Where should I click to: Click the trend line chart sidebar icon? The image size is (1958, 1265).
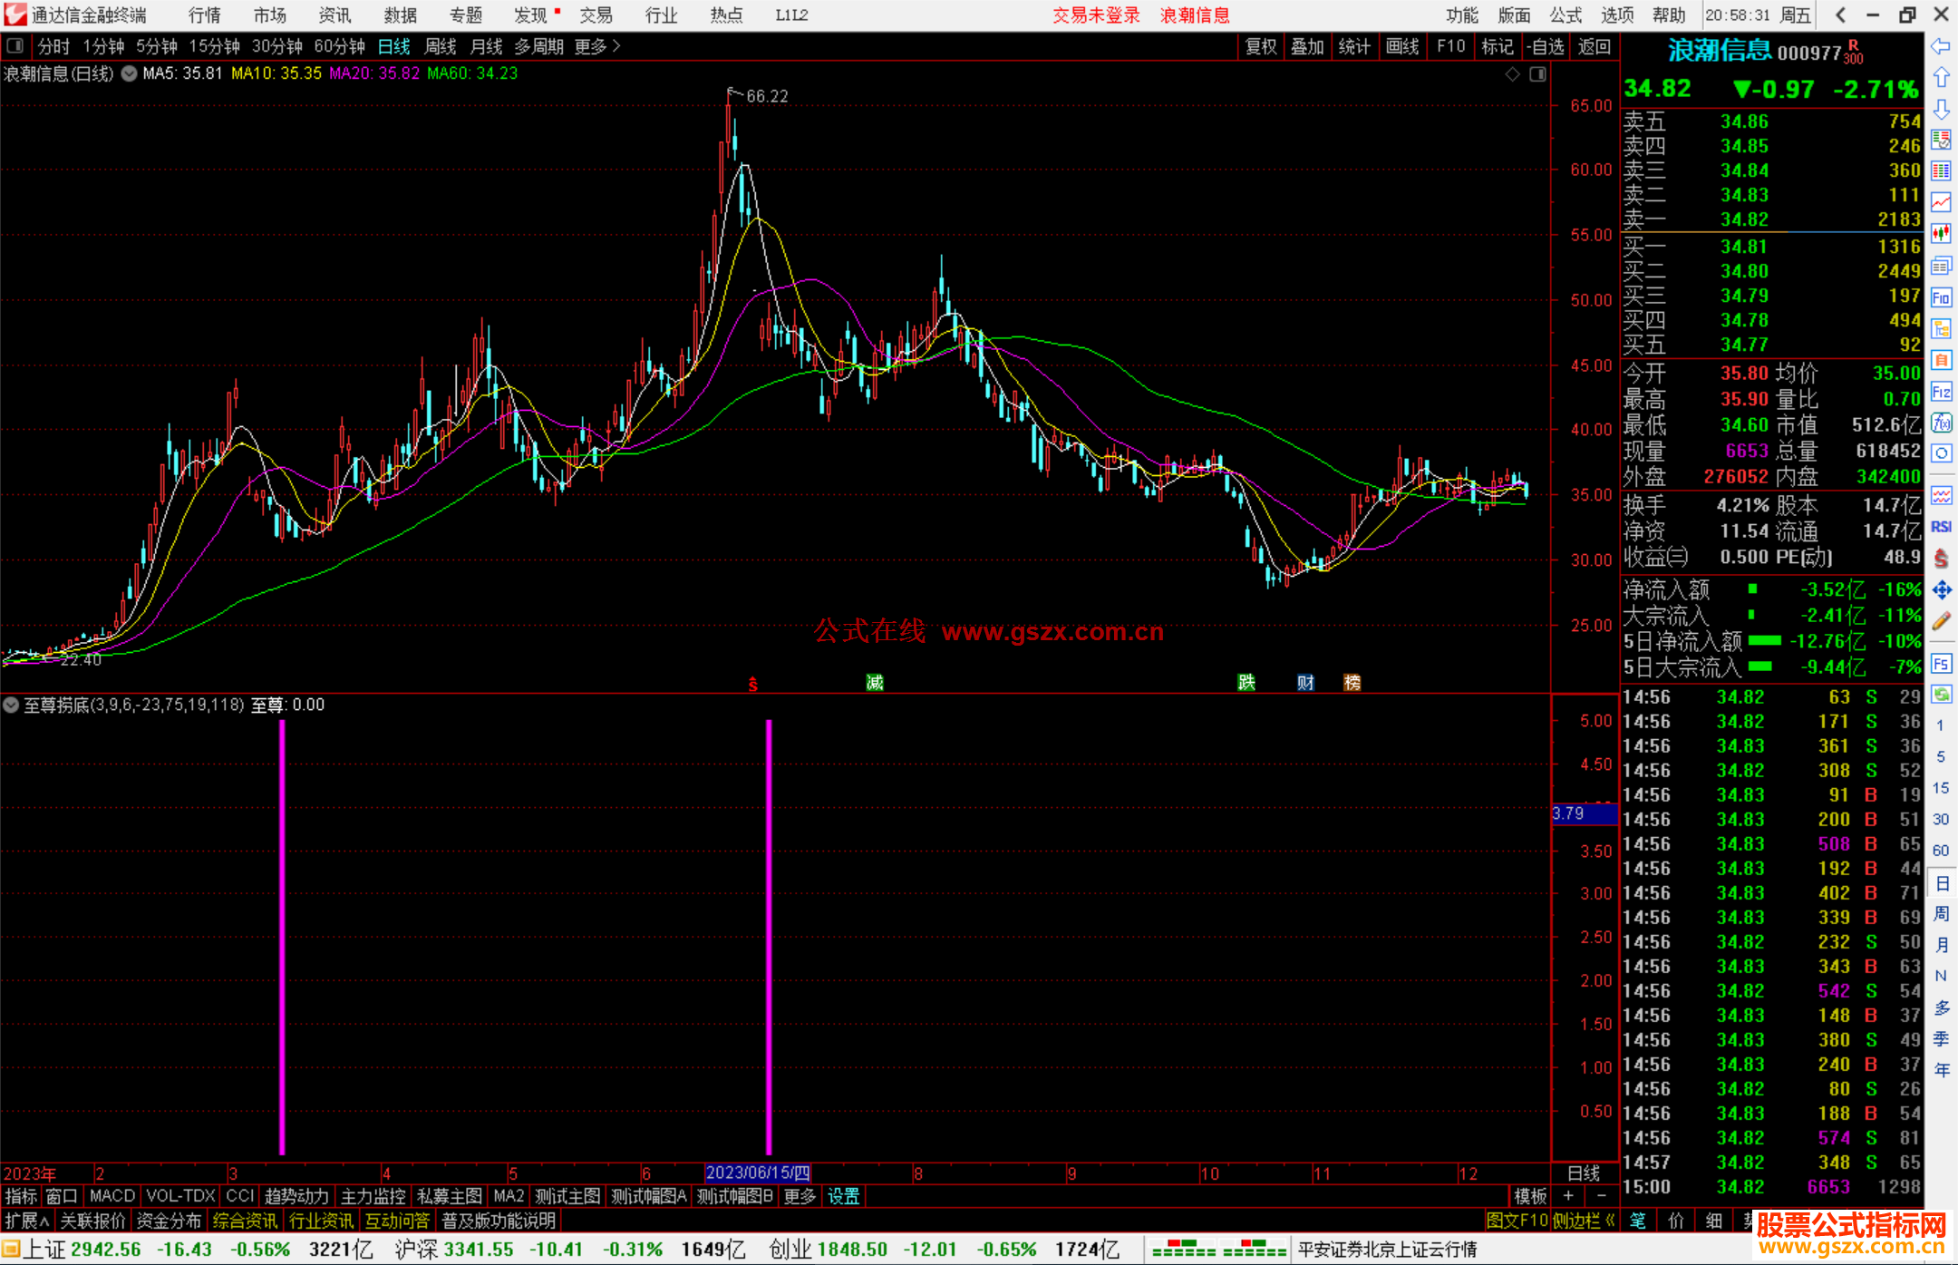click(1941, 202)
